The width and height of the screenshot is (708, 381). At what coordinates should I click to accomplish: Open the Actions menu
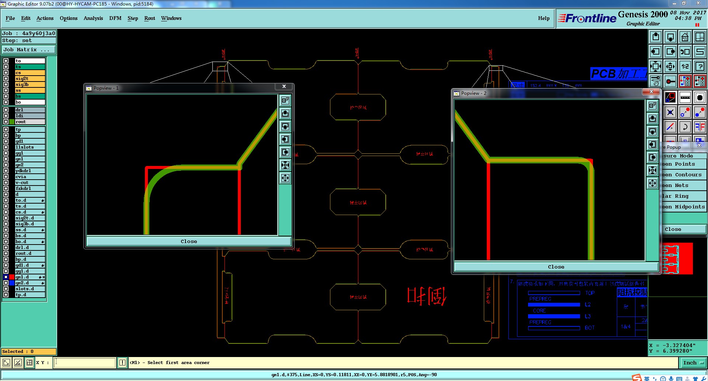(x=45, y=18)
